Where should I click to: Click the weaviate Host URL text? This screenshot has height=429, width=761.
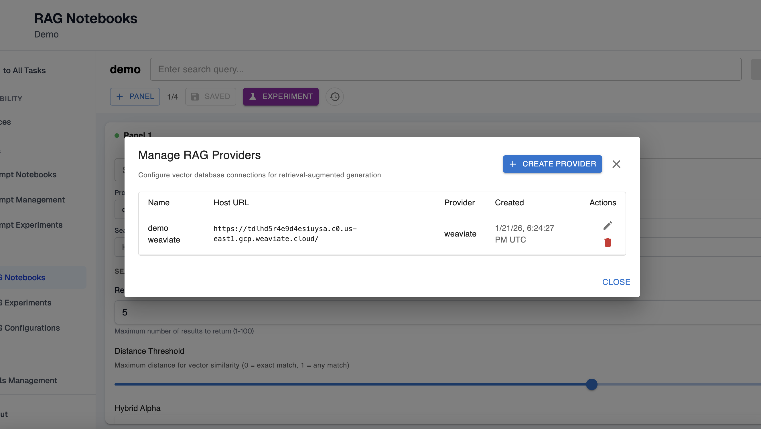pyautogui.click(x=285, y=234)
